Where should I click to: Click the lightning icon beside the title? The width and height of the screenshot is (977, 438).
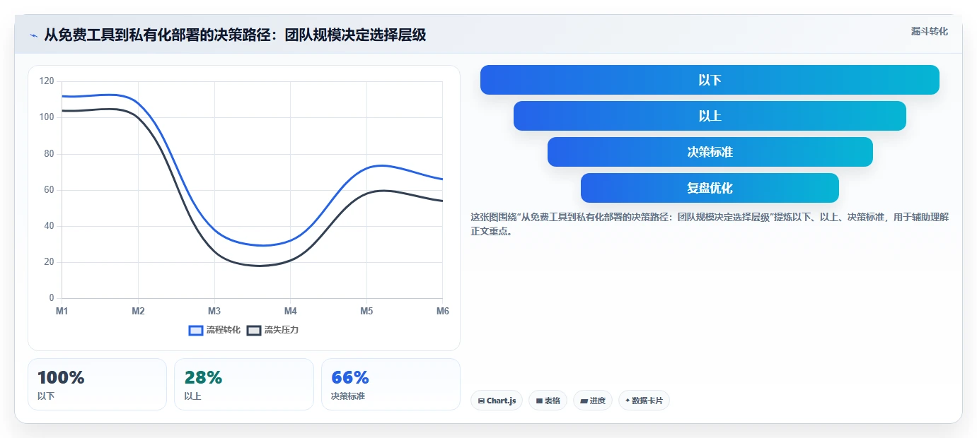[33, 35]
